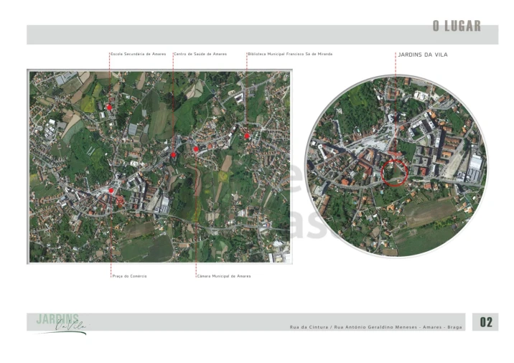
Task: Click the red circle on circular map
Action: [x=395, y=174]
